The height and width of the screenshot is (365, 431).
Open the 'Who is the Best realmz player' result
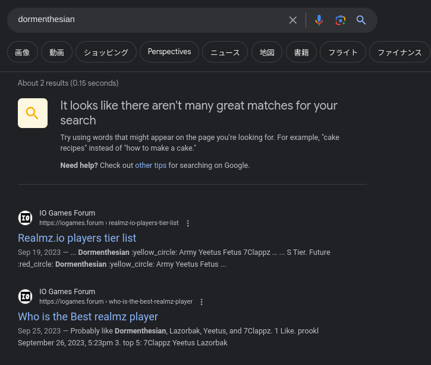(x=88, y=317)
